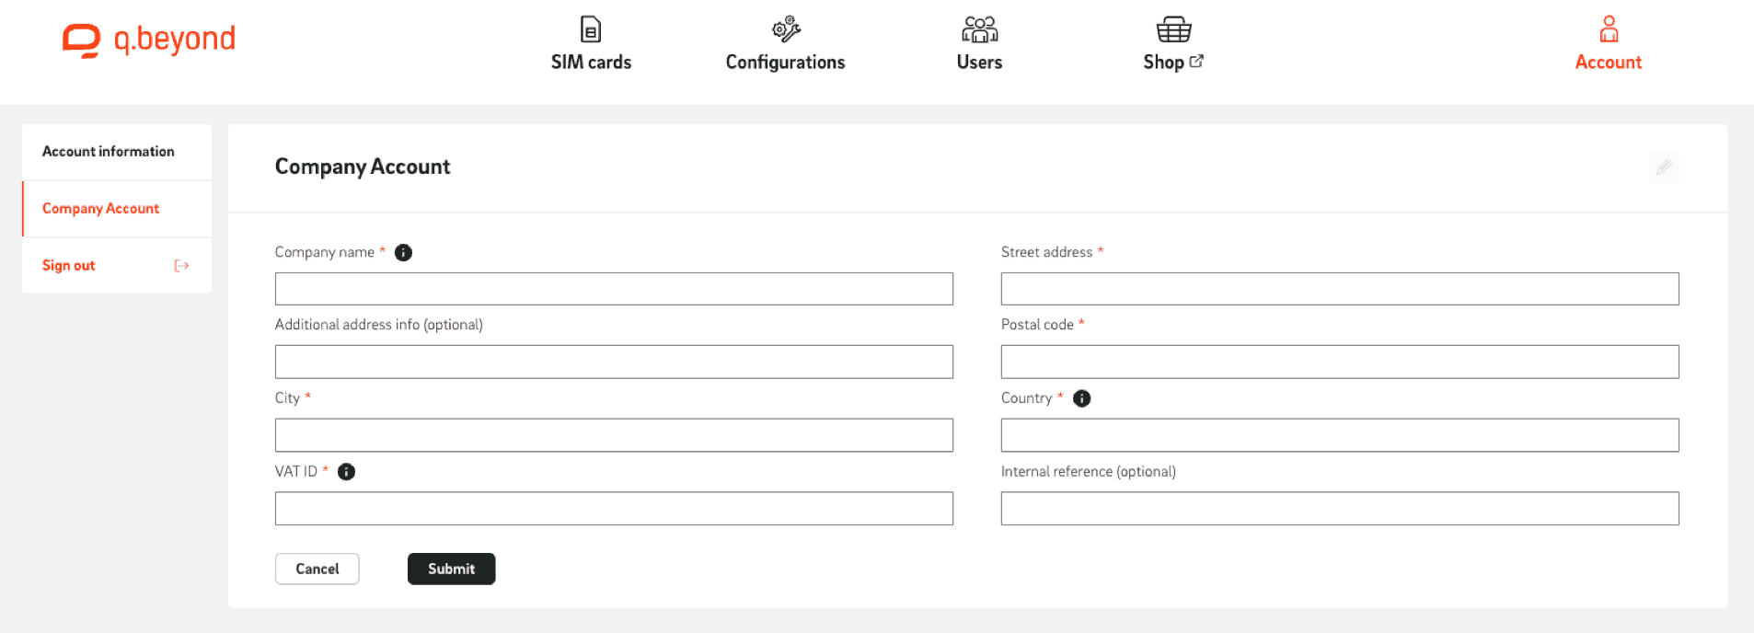This screenshot has height=633, width=1754.
Task: Click into the Street address field
Action: pyautogui.click(x=1339, y=289)
